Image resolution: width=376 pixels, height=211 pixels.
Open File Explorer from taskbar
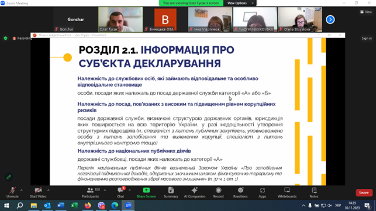click(x=33, y=206)
